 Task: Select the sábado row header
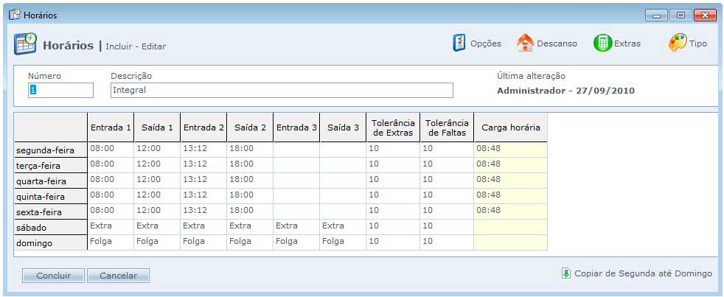point(50,227)
